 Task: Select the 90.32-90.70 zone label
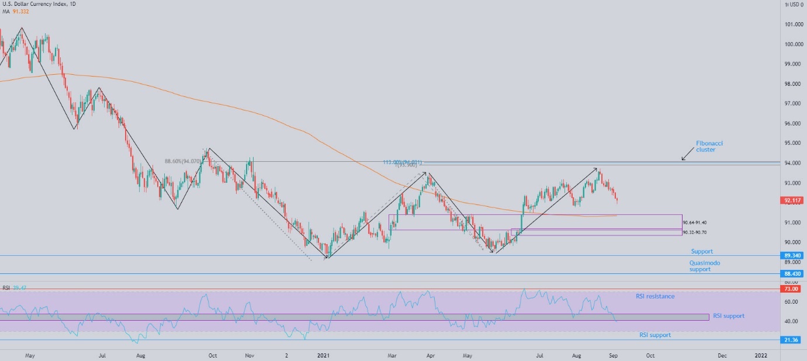click(695, 232)
